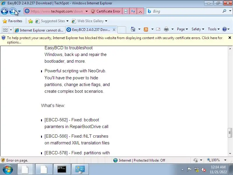This screenshot has width=233, height=175.
Task: Click the Home icon in command bar
Action: click(x=133, y=29)
